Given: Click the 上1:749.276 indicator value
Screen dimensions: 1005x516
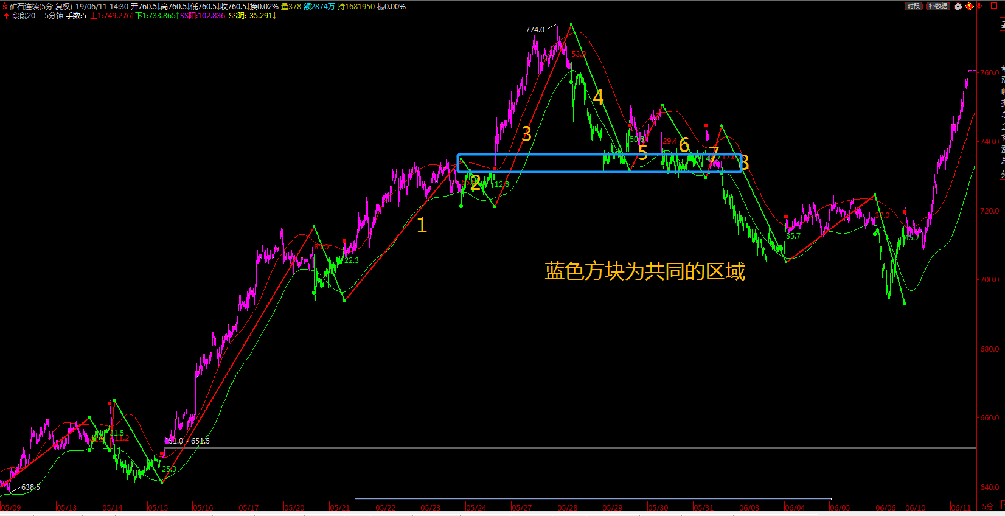Looking at the screenshot, I should tap(112, 16).
